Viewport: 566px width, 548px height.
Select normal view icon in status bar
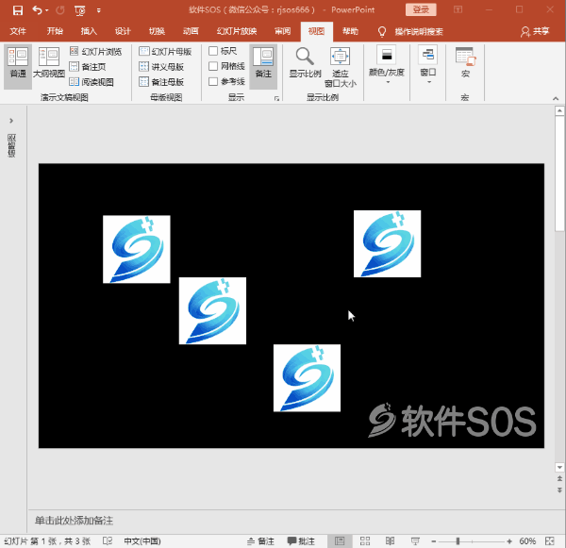[340, 541]
